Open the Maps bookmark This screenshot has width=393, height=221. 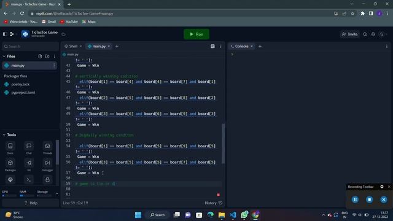coord(88,22)
